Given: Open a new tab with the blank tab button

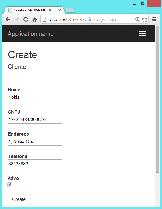Looking at the screenshot, I should tap(70, 10).
